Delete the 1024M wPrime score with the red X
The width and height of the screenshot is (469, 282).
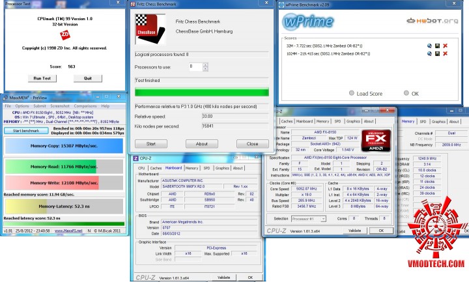445,53
